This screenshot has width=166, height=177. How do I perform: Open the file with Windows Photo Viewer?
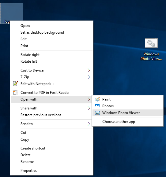[127, 113]
